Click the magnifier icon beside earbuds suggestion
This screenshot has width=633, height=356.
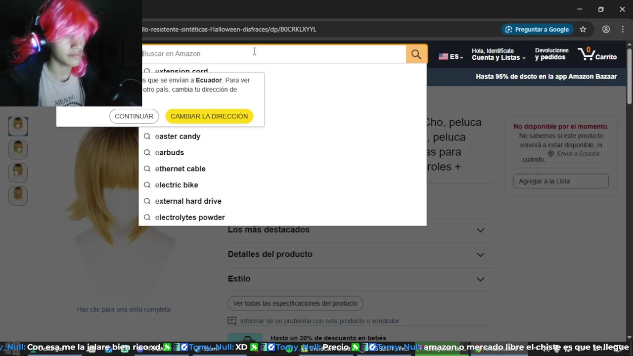tap(147, 153)
